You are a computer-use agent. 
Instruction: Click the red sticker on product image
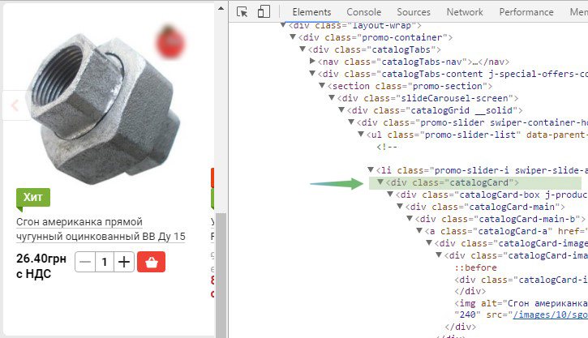(x=170, y=41)
